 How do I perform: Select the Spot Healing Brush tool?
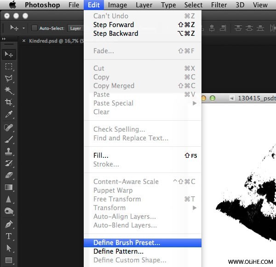click(x=9, y=128)
